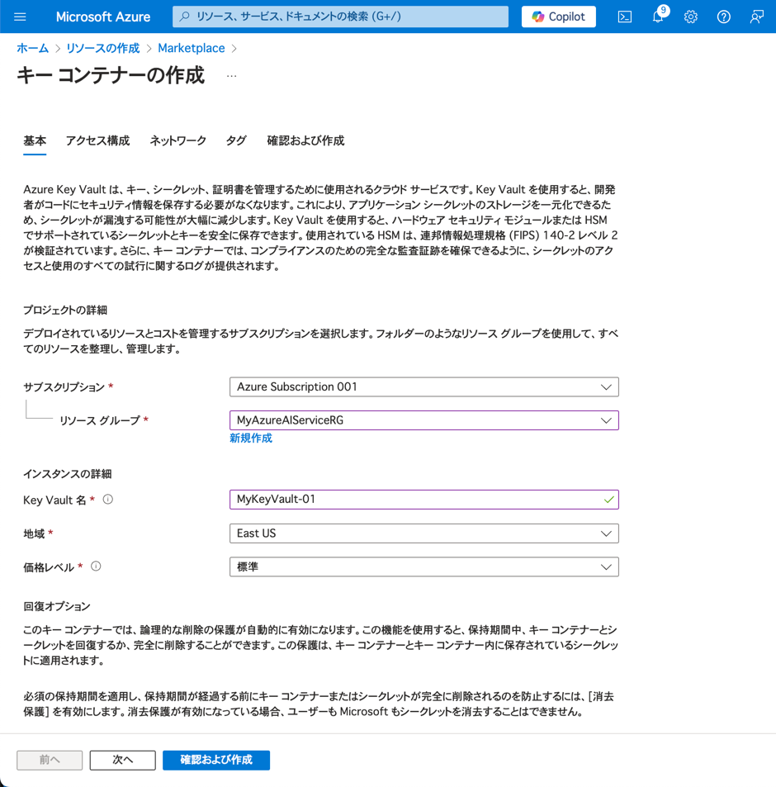Select the 基本 tab
776x787 pixels.
[35, 140]
